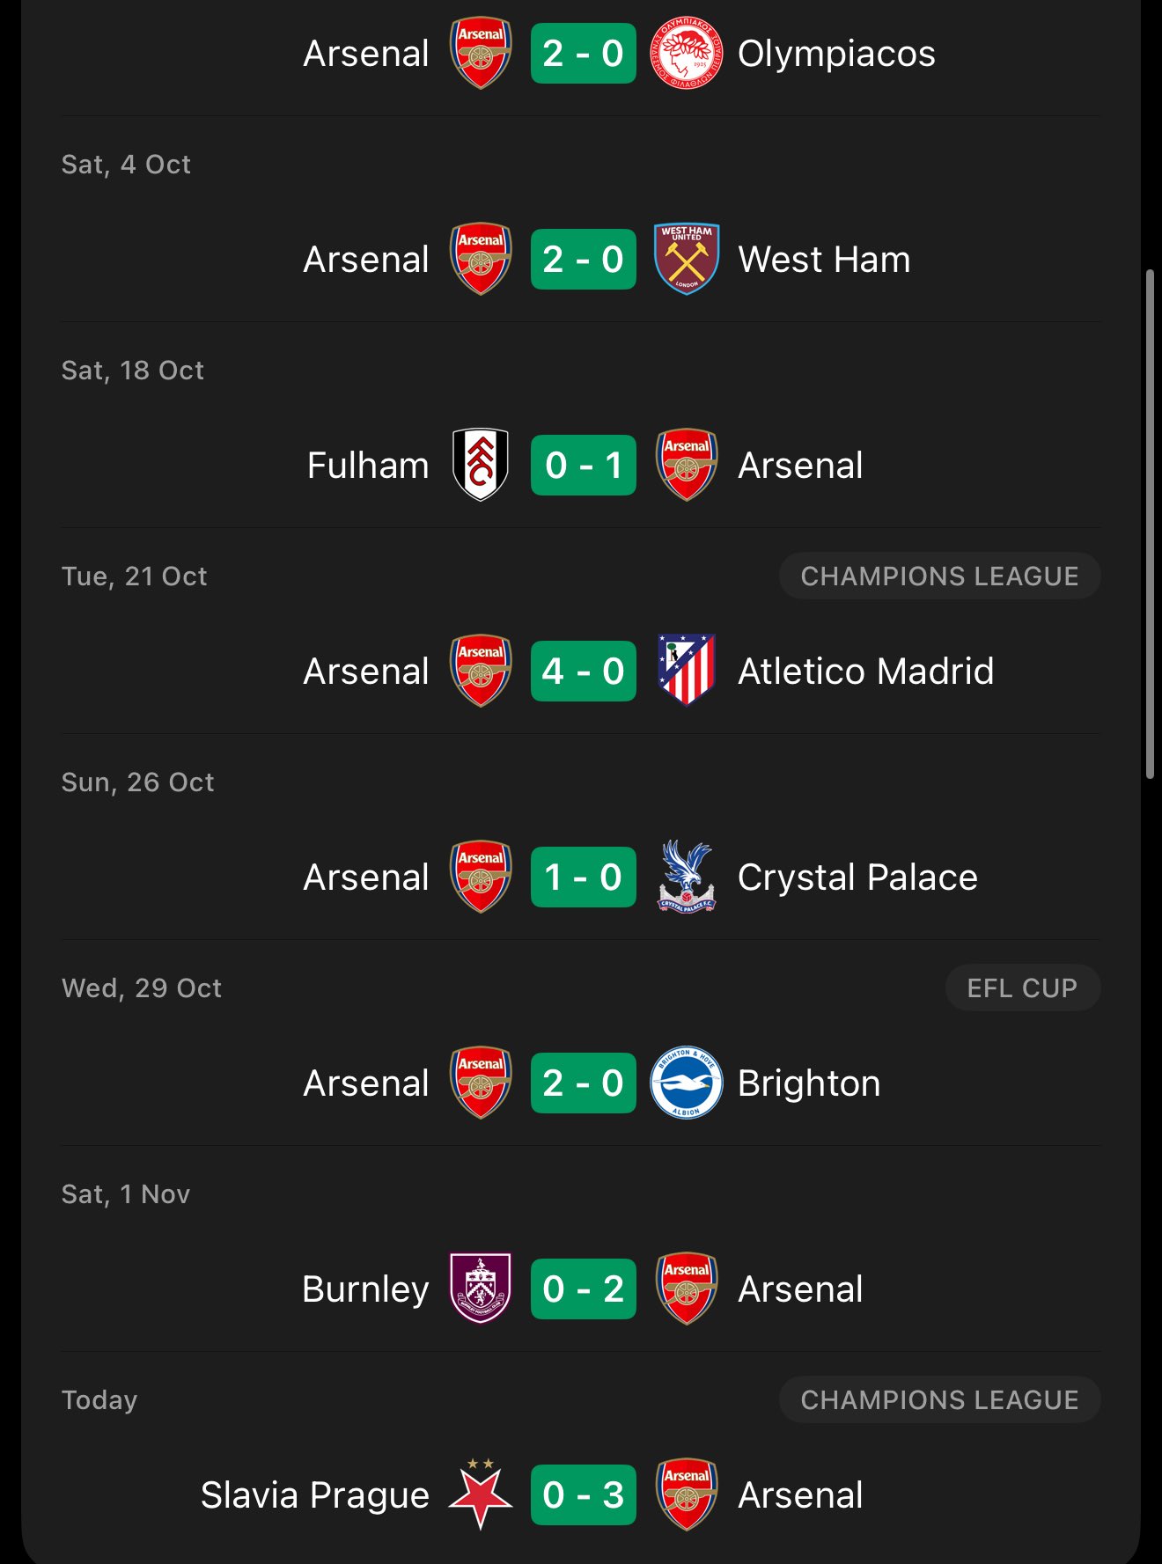Open the Brighton club badge
Viewport: 1162px width, 1564px height.
tap(687, 1083)
